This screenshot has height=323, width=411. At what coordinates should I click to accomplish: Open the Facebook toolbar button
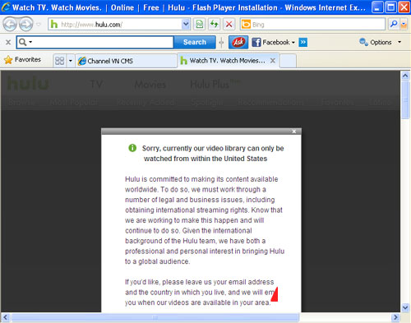273,42
